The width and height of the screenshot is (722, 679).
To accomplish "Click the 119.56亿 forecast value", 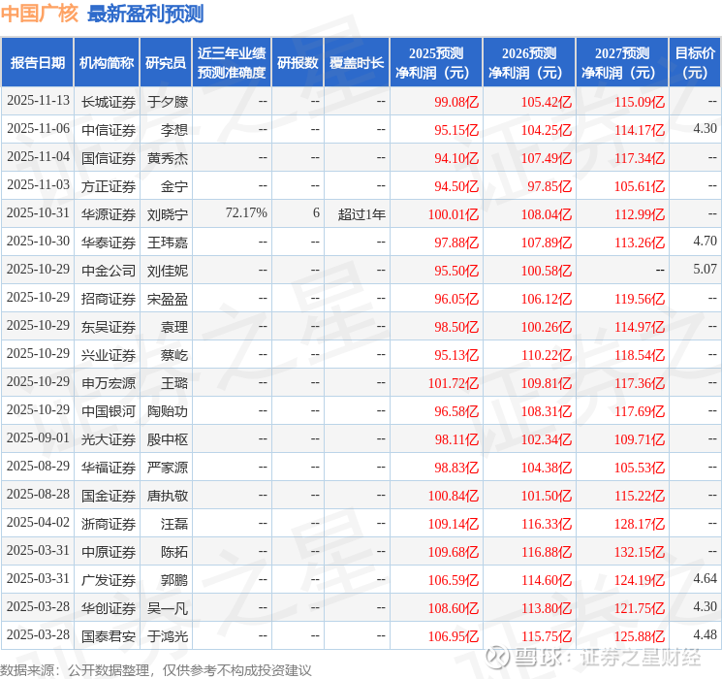I will click(x=640, y=299).
